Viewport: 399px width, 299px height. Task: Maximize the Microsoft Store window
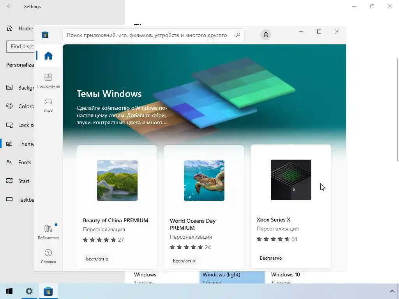coord(319,32)
